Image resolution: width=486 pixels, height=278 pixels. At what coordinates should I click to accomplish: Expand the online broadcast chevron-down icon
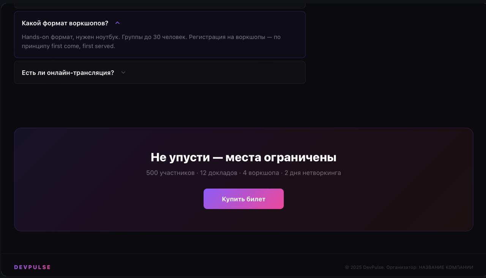point(123,73)
